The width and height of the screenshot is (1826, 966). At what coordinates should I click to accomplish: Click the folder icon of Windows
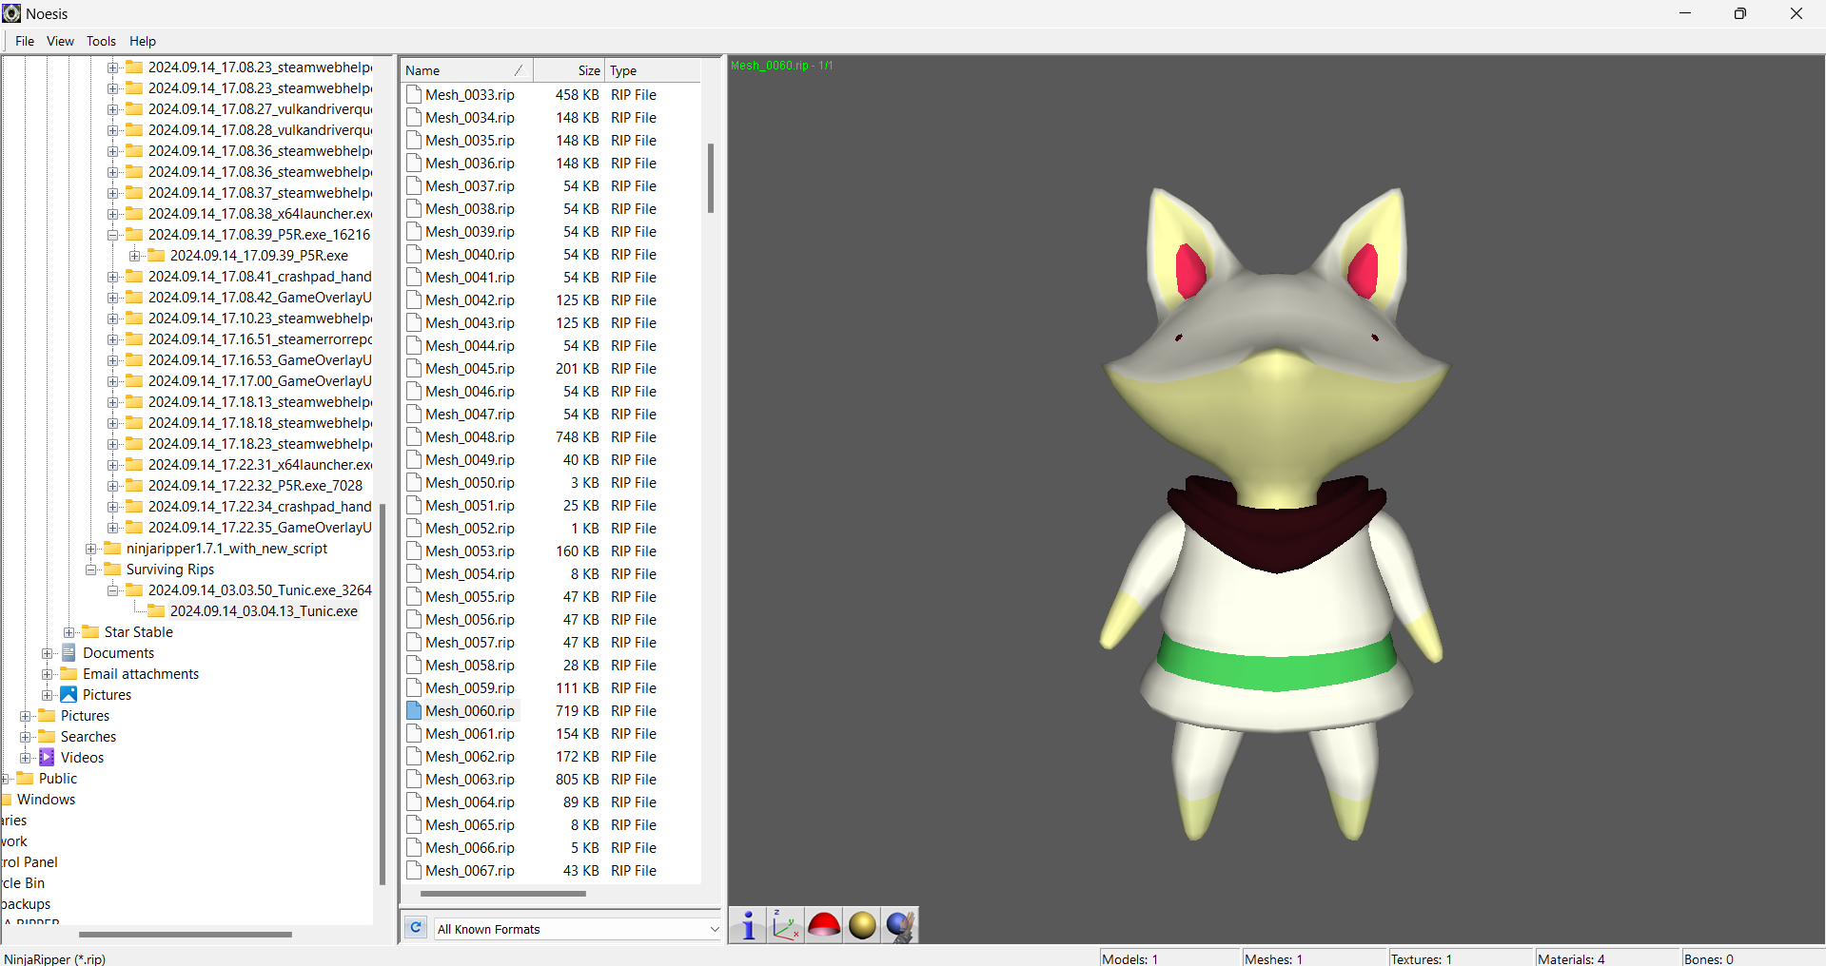click(x=7, y=799)
